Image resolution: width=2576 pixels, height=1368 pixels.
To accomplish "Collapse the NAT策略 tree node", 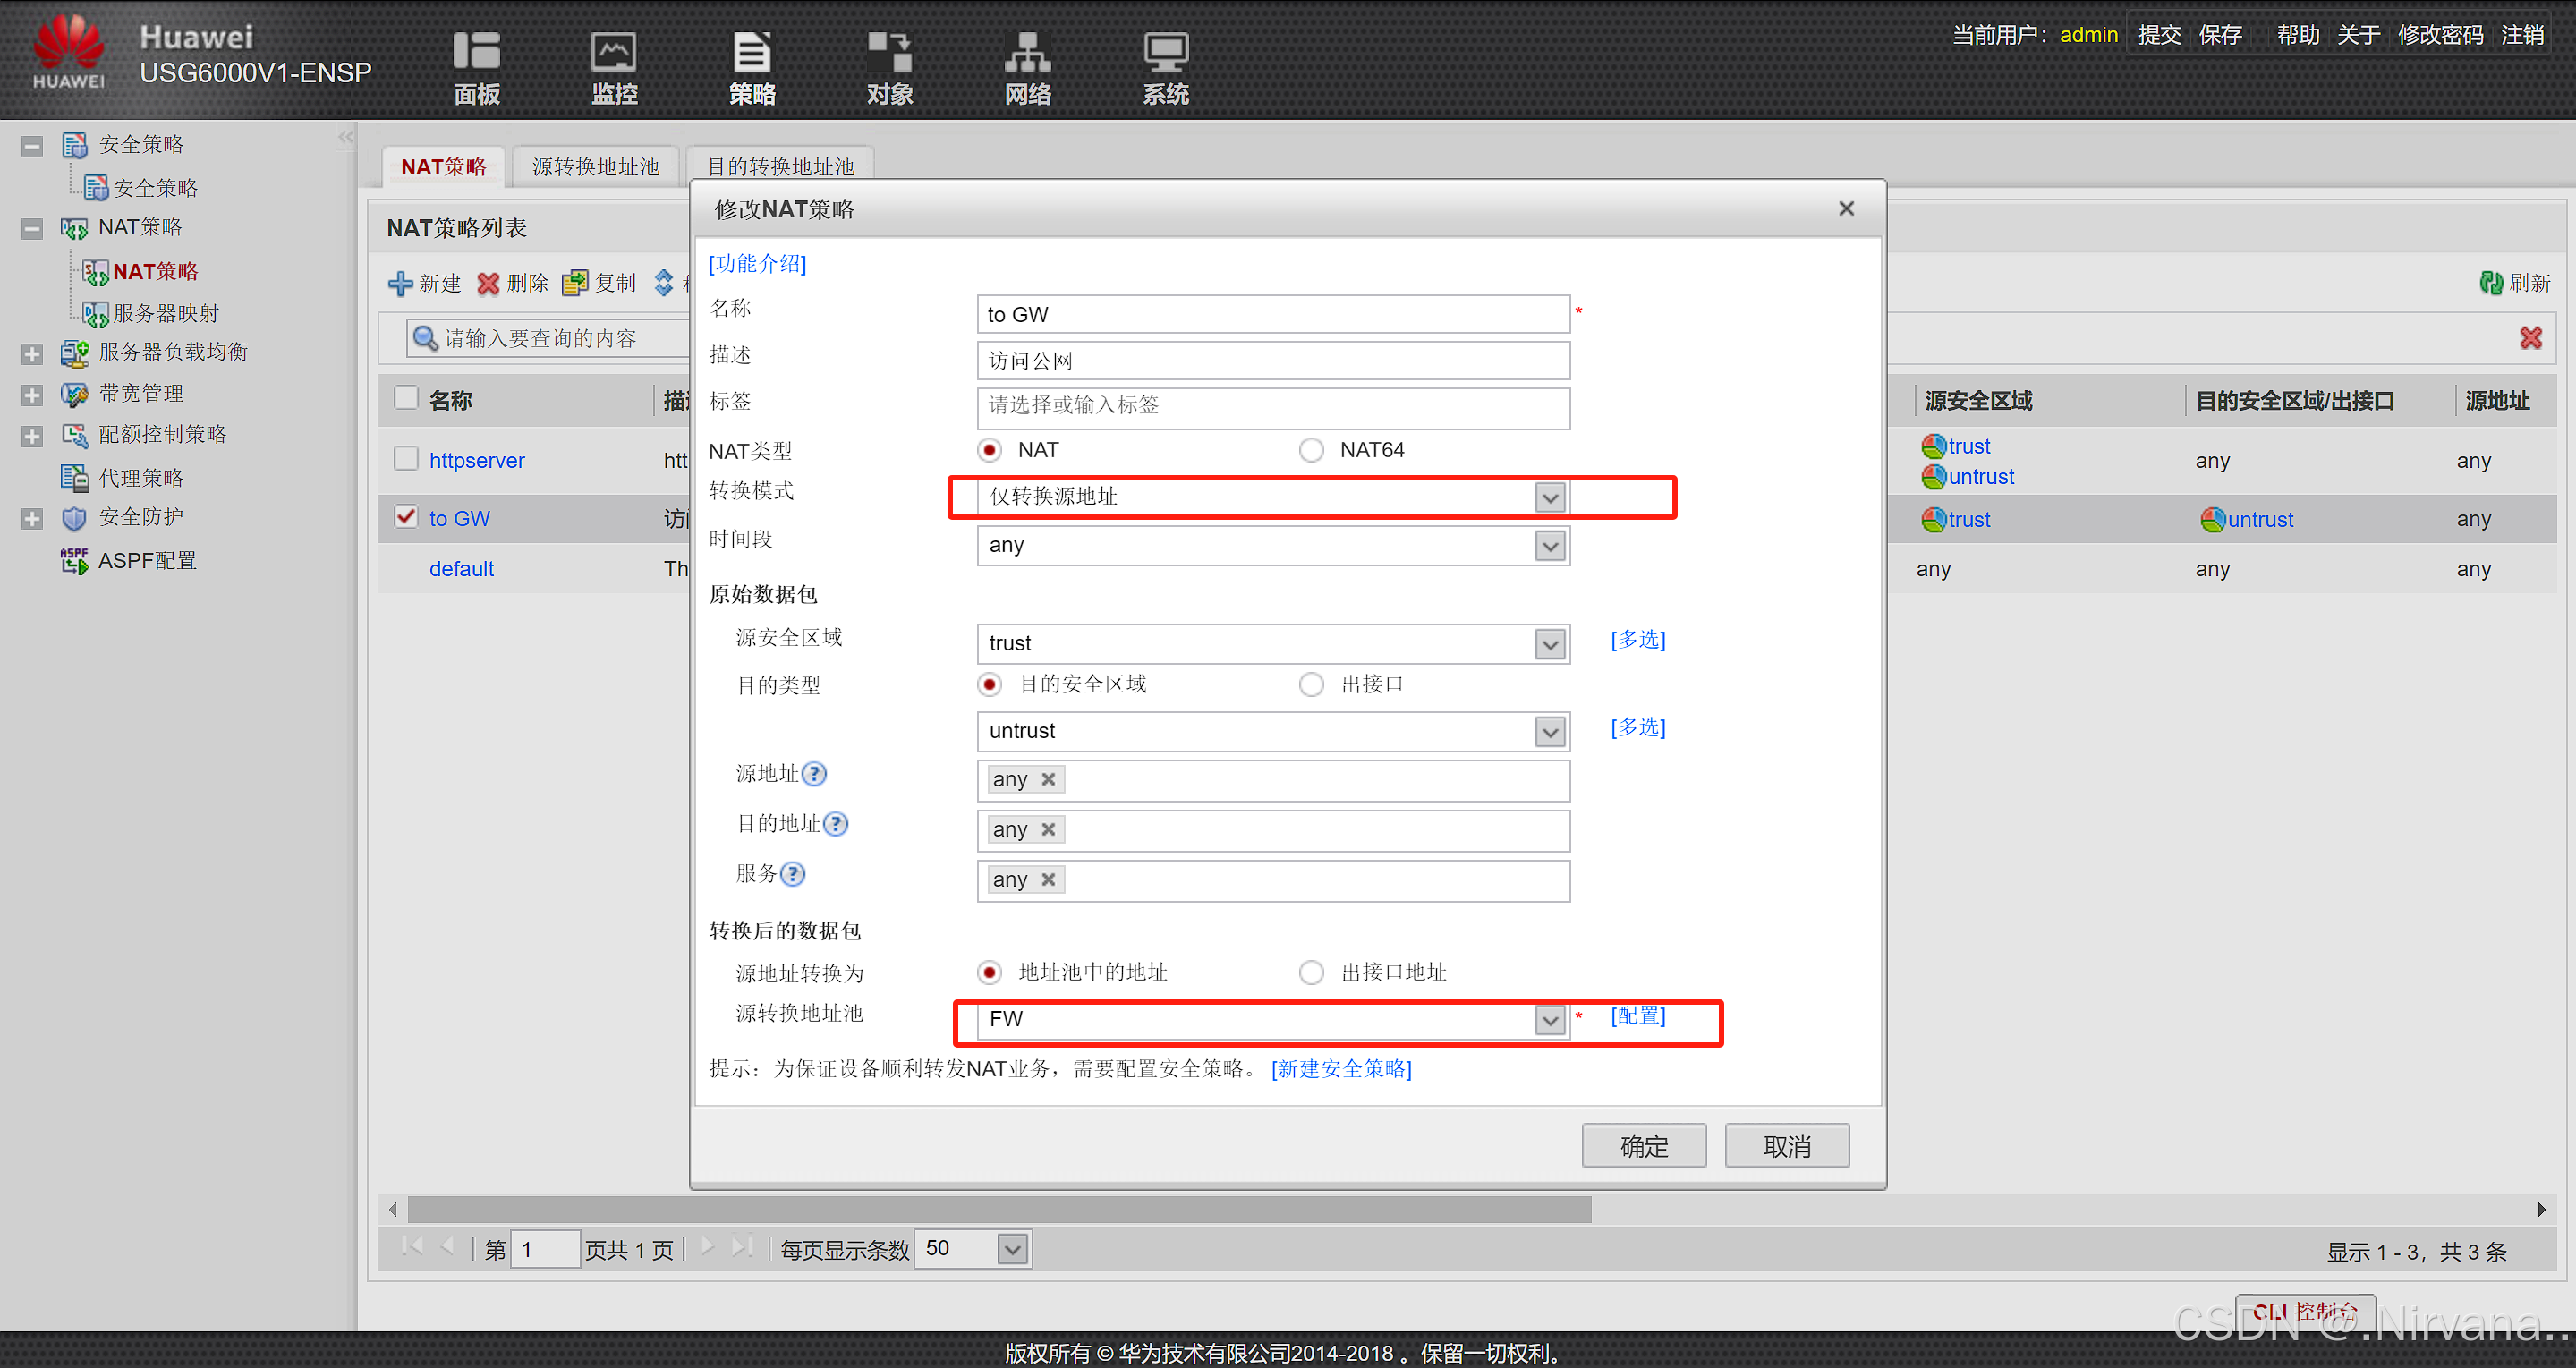I will click(x=32, y=229).
